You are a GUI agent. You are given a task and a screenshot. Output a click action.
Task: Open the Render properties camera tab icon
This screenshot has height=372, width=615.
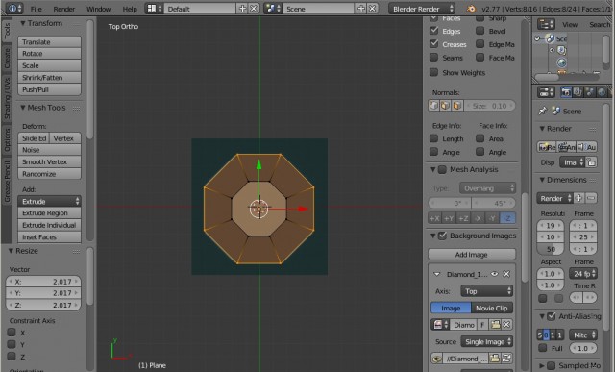tap(566, 92)
